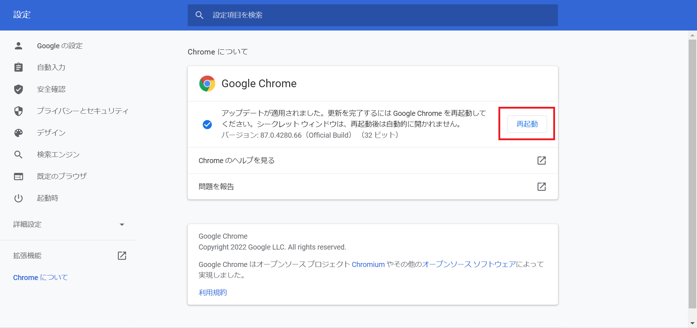
Task: Click the vertical scrollbar thumb
Action: (692, 174)
